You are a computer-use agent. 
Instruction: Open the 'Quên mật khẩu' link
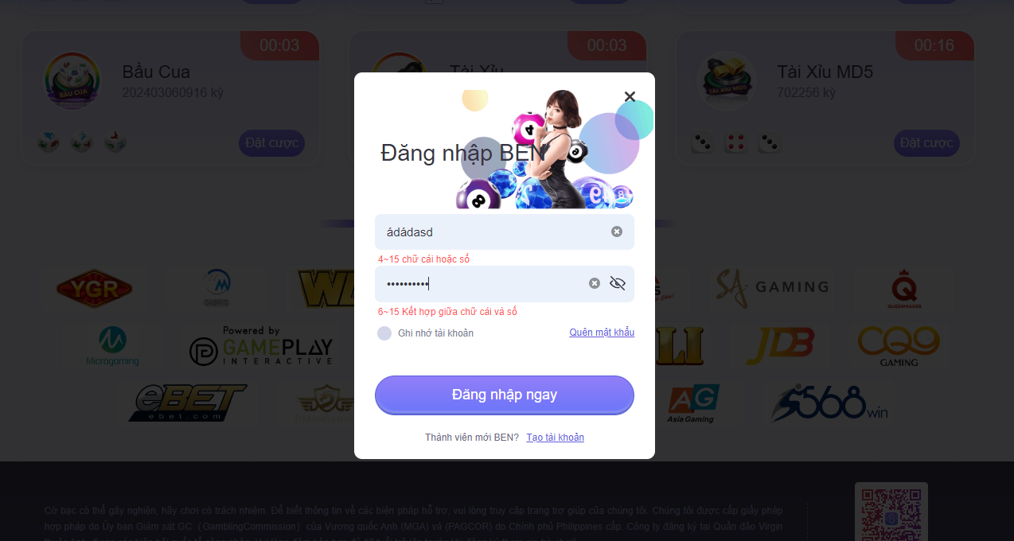click(602, 333)
